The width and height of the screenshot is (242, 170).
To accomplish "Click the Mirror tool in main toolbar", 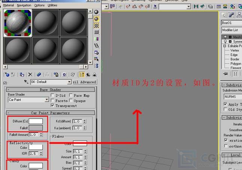I will 196,6.
